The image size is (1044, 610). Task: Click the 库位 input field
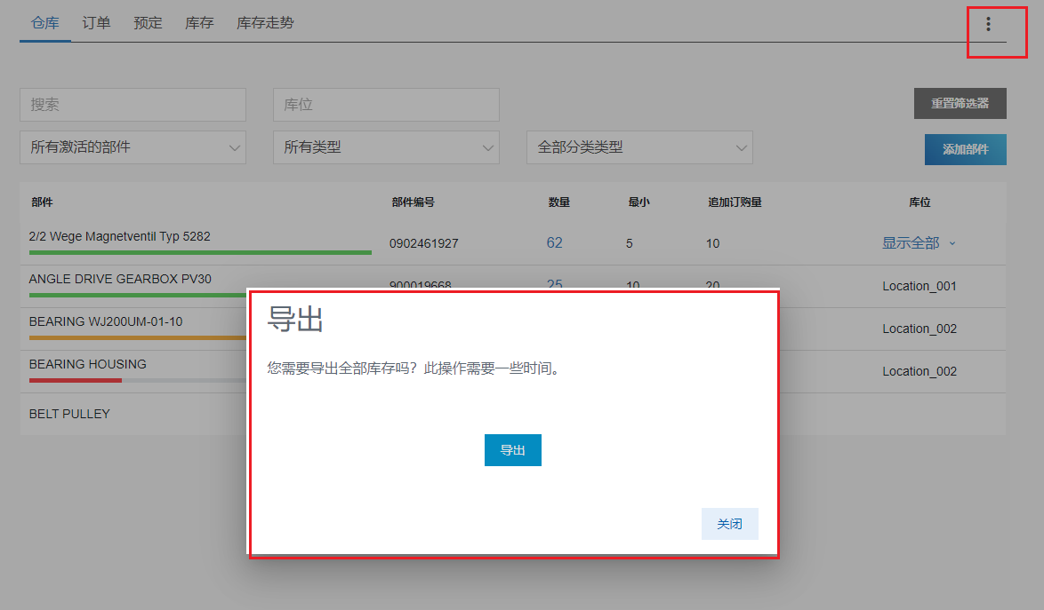pyautogui.click(x=386, y=104)
